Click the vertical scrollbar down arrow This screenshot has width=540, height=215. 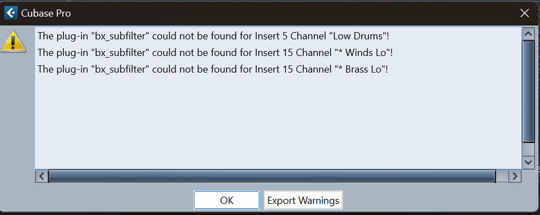(x=528, y=162)
